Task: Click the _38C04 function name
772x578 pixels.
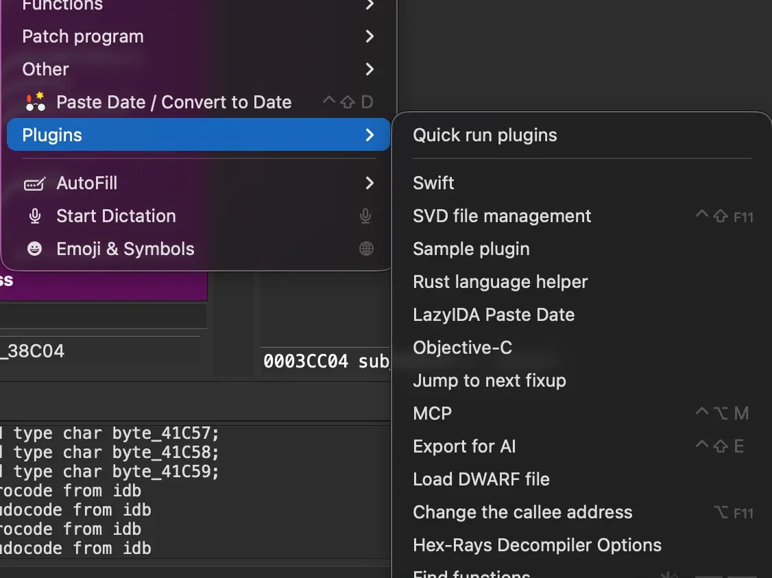Action: (x=32, y=351)
